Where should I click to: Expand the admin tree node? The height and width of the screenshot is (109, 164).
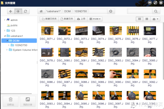pyautogui.click(x=5, y=20)
